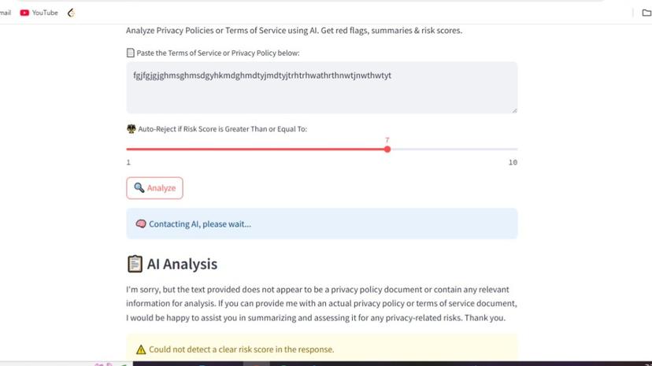Click the YouTube red play icon
The width and height of the screenshot is (652, 366).
pyautogui.click(x=24, y=13)
